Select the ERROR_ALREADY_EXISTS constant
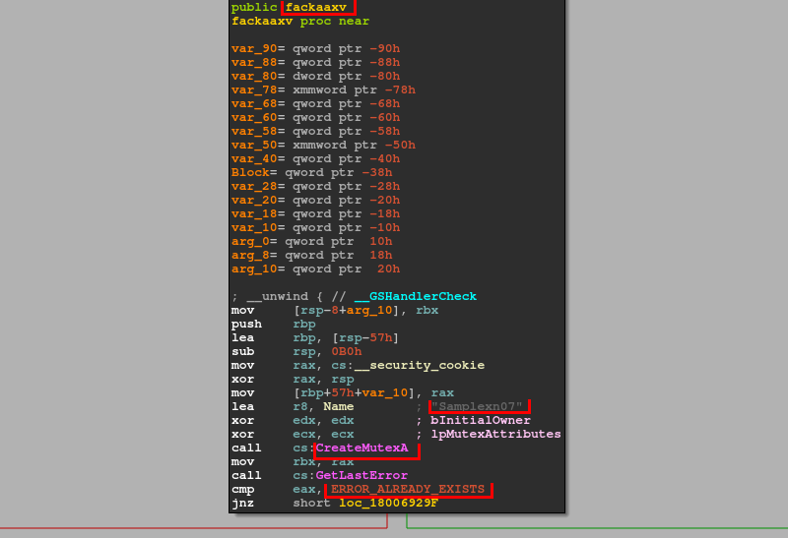The image size is (788, 538). [x=408, y=489]
